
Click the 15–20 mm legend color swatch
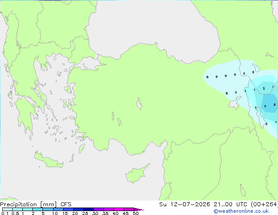point(68,209)
